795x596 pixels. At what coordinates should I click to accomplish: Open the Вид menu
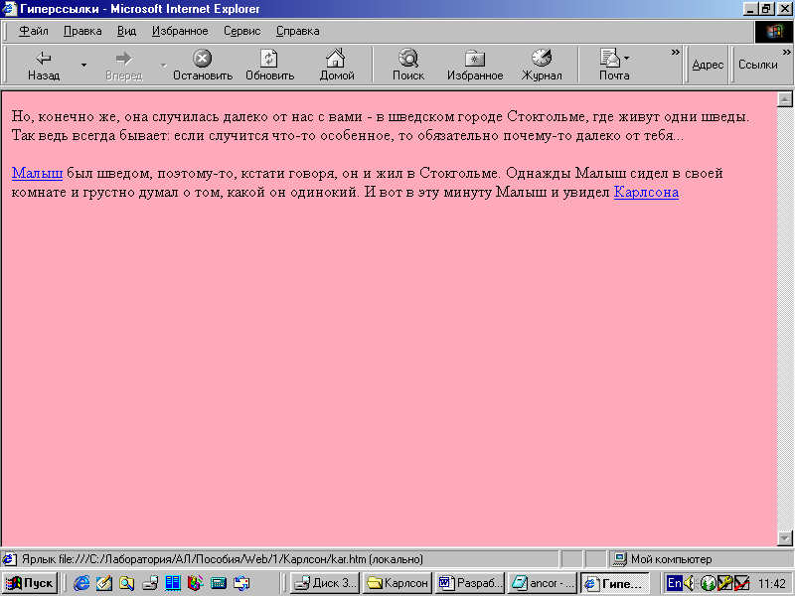click(x=127, y=31)
